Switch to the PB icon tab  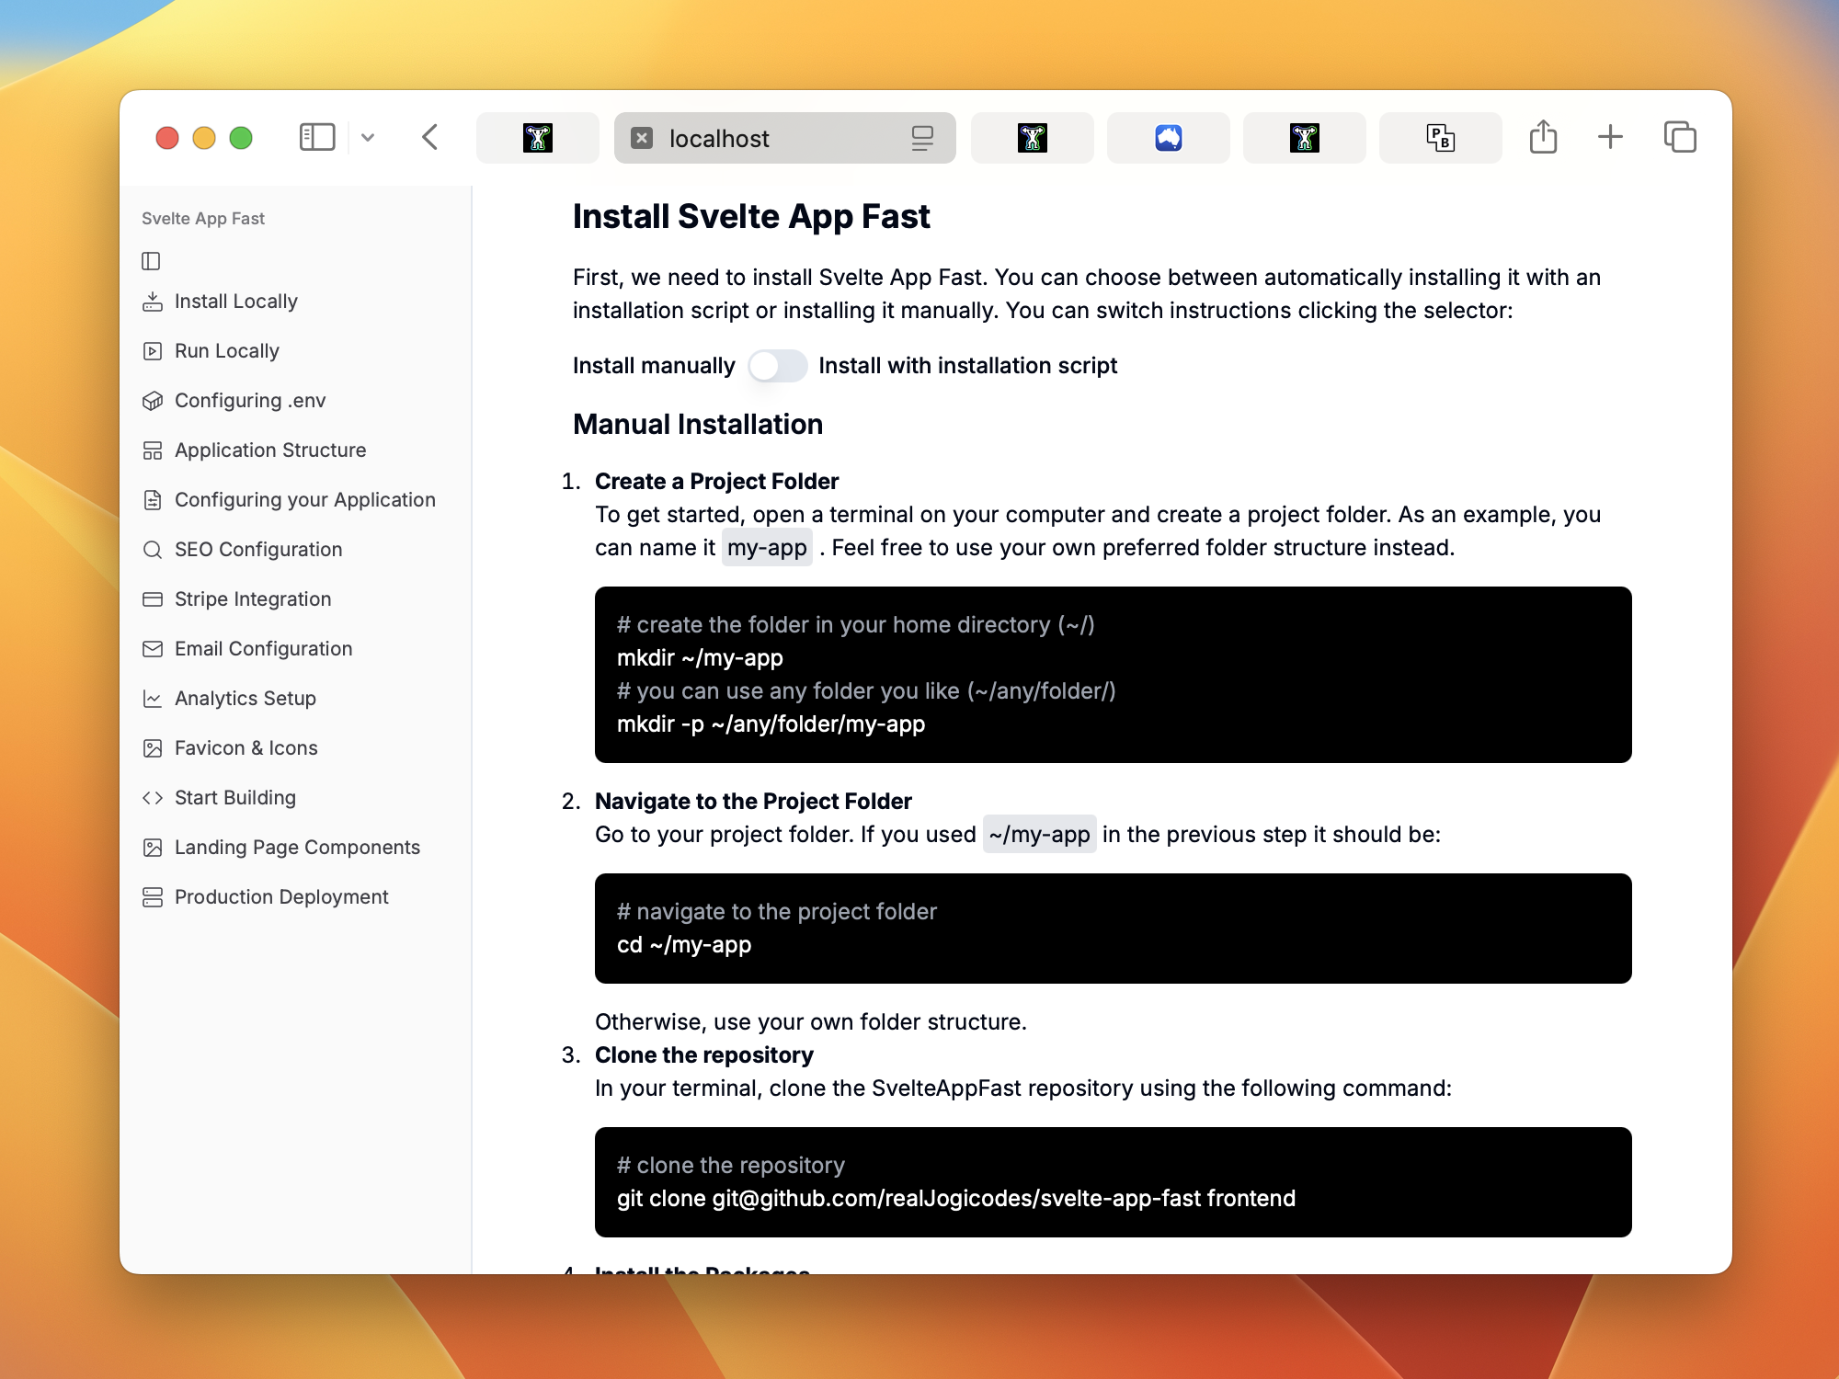coord(1440,138)
